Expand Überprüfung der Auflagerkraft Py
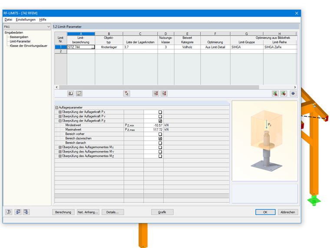The height and width of the screenshot is (248, 330). (x=60, y=117)
